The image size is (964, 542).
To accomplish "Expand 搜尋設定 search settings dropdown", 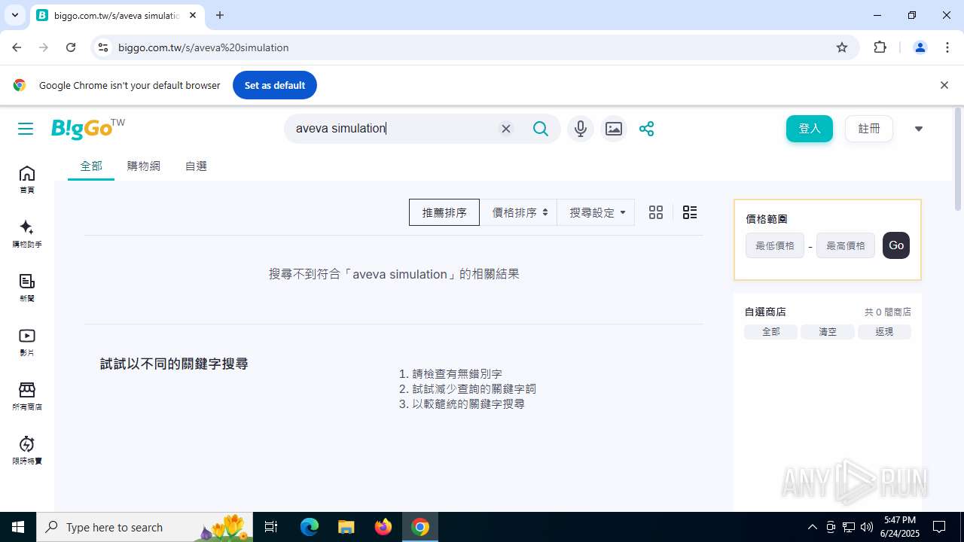I will pos(596,212).
